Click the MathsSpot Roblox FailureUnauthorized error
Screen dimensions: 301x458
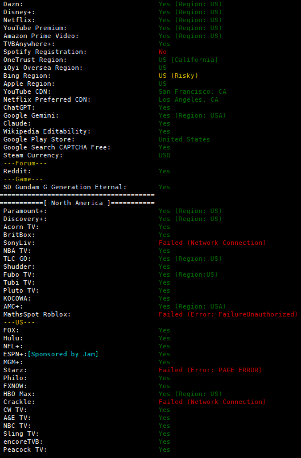[x=228, y=315]
